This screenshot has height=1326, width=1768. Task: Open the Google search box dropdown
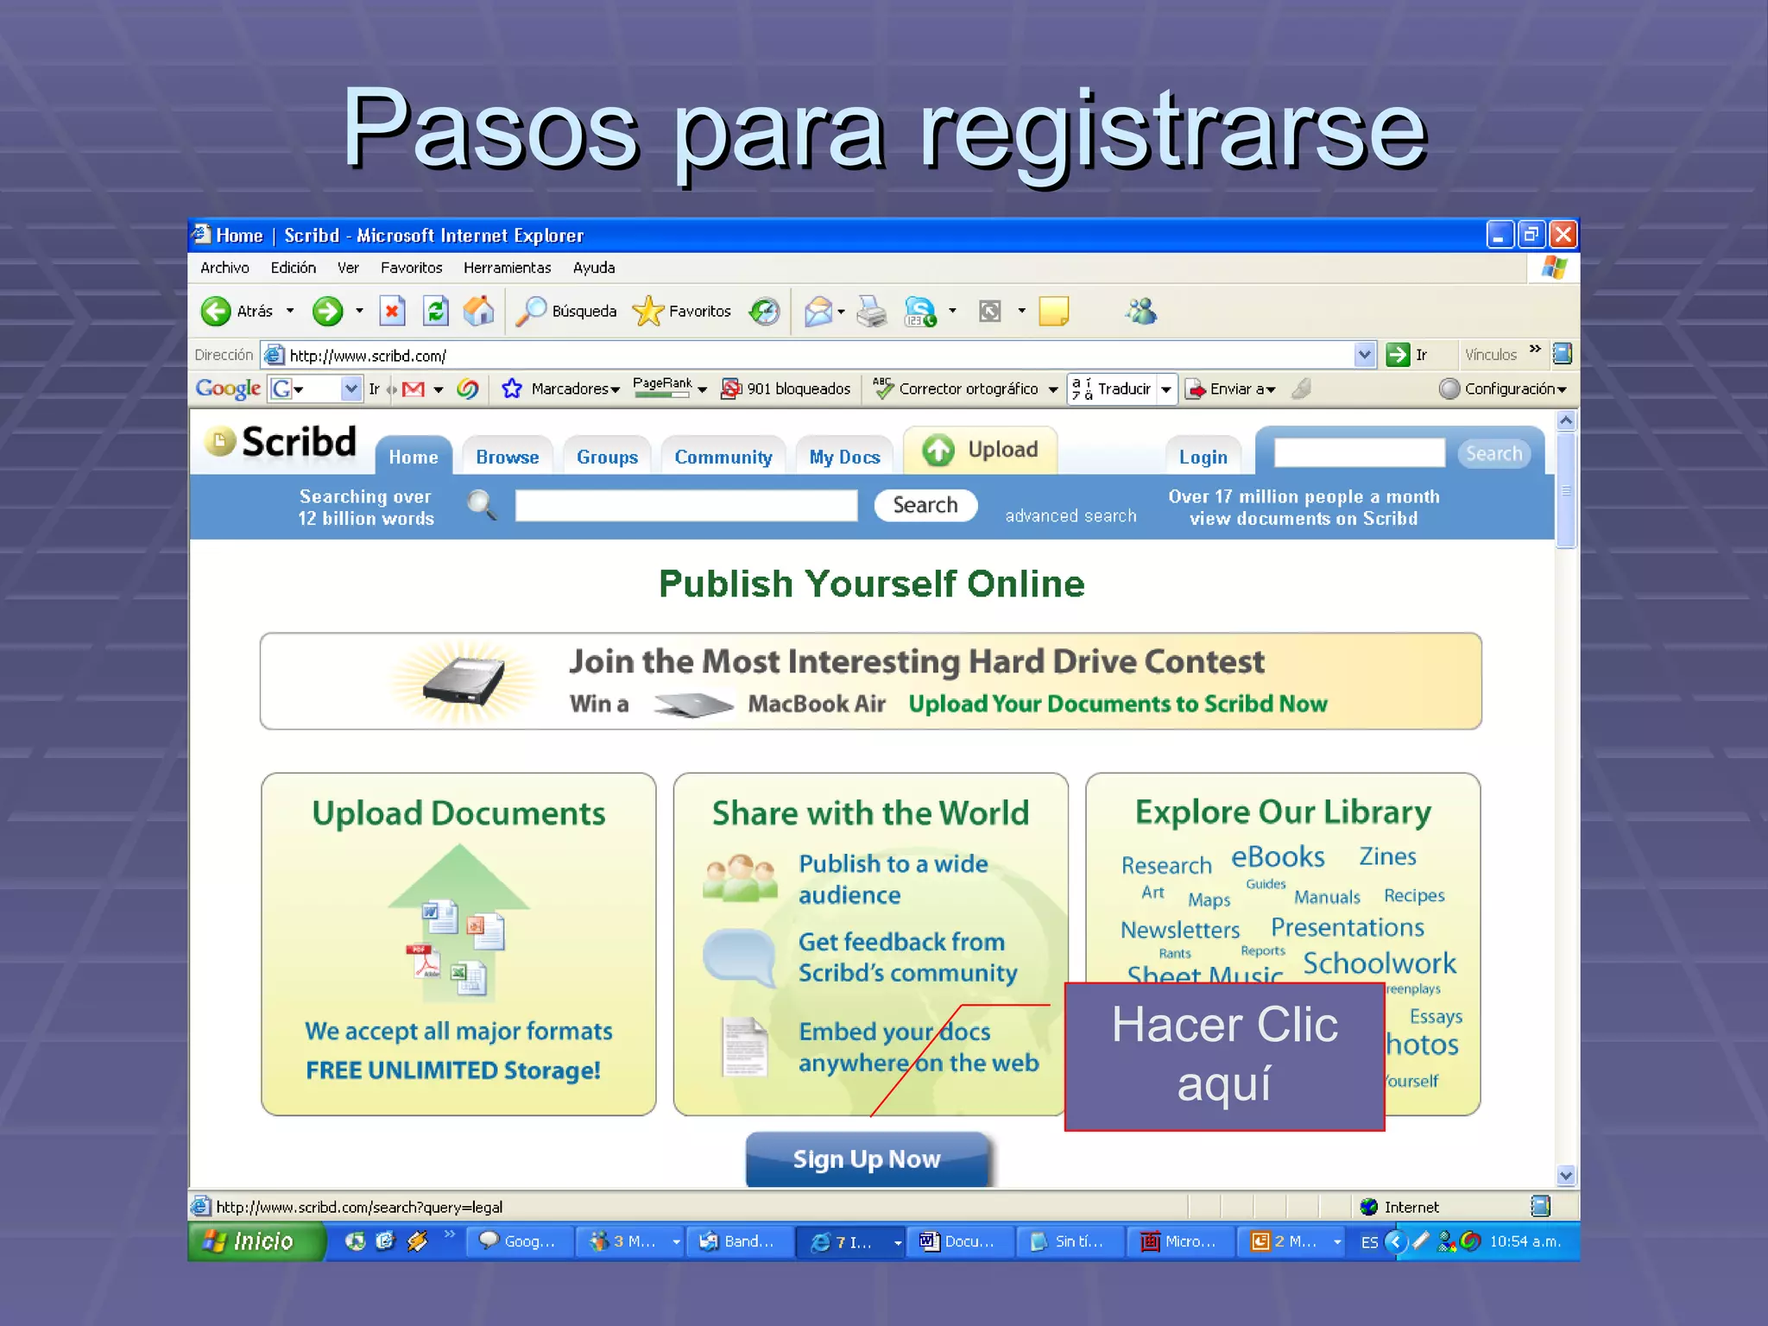350,388
